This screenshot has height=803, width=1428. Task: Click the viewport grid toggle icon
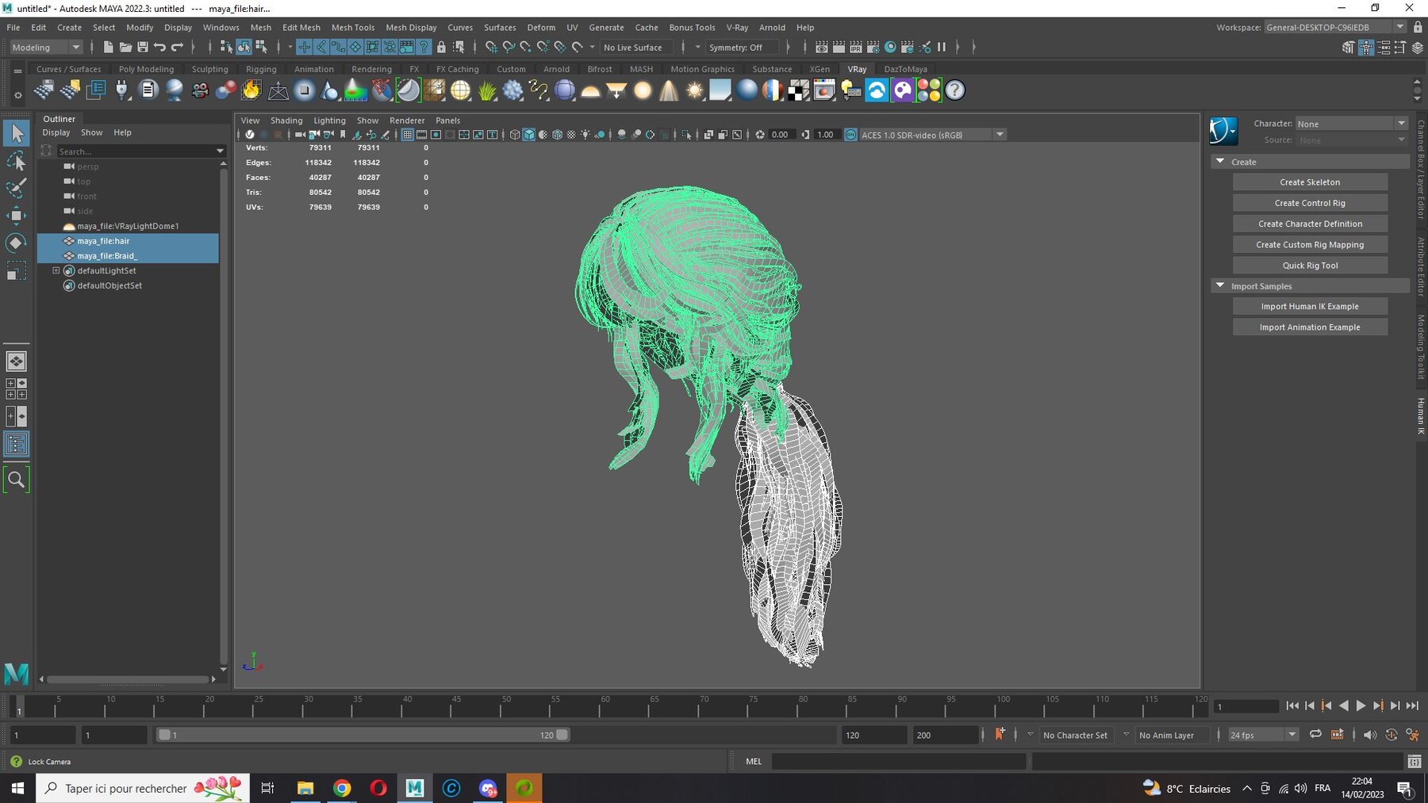click(407, 135)
